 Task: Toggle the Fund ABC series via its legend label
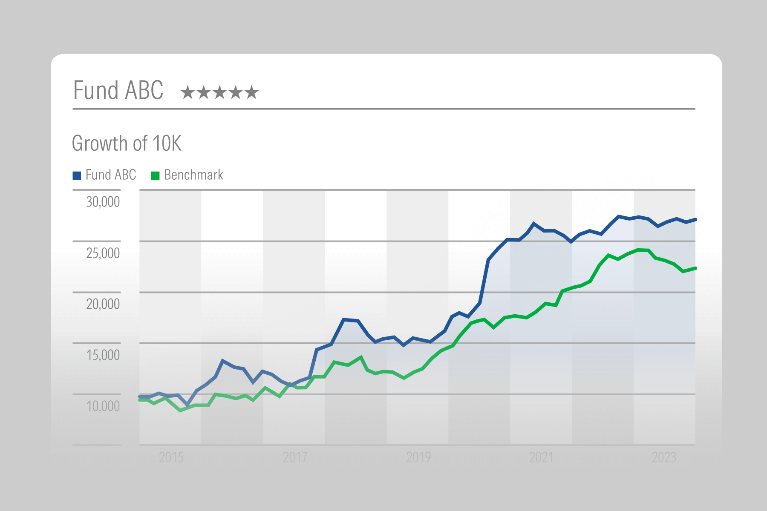point(111,175)
